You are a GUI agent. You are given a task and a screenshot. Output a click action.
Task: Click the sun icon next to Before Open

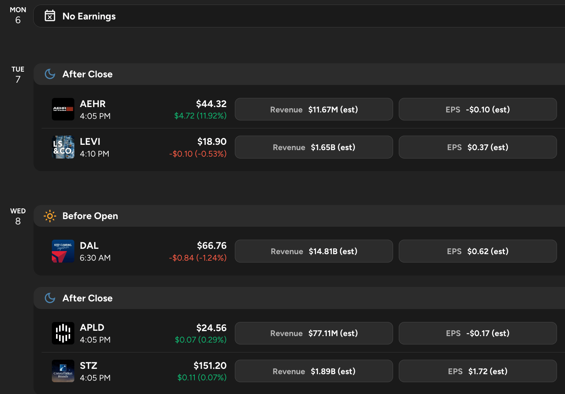tap(50, 216)
